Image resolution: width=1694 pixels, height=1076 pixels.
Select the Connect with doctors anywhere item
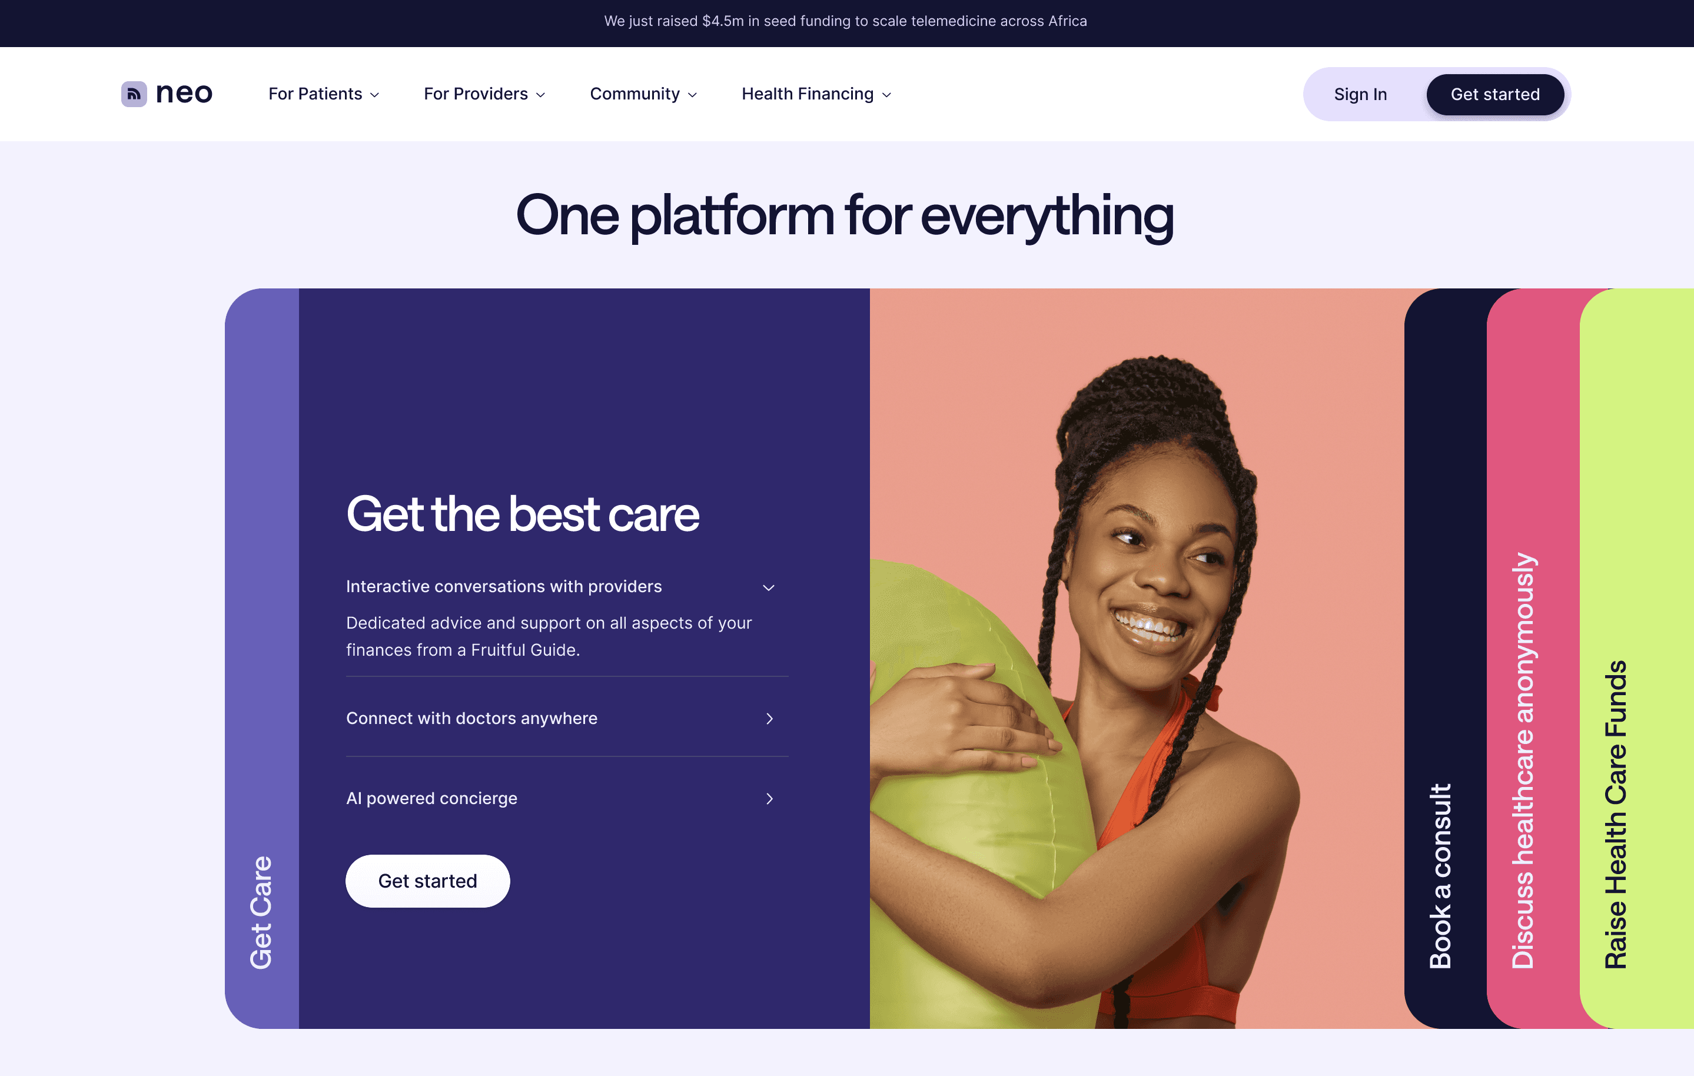[x=567, y=718]
